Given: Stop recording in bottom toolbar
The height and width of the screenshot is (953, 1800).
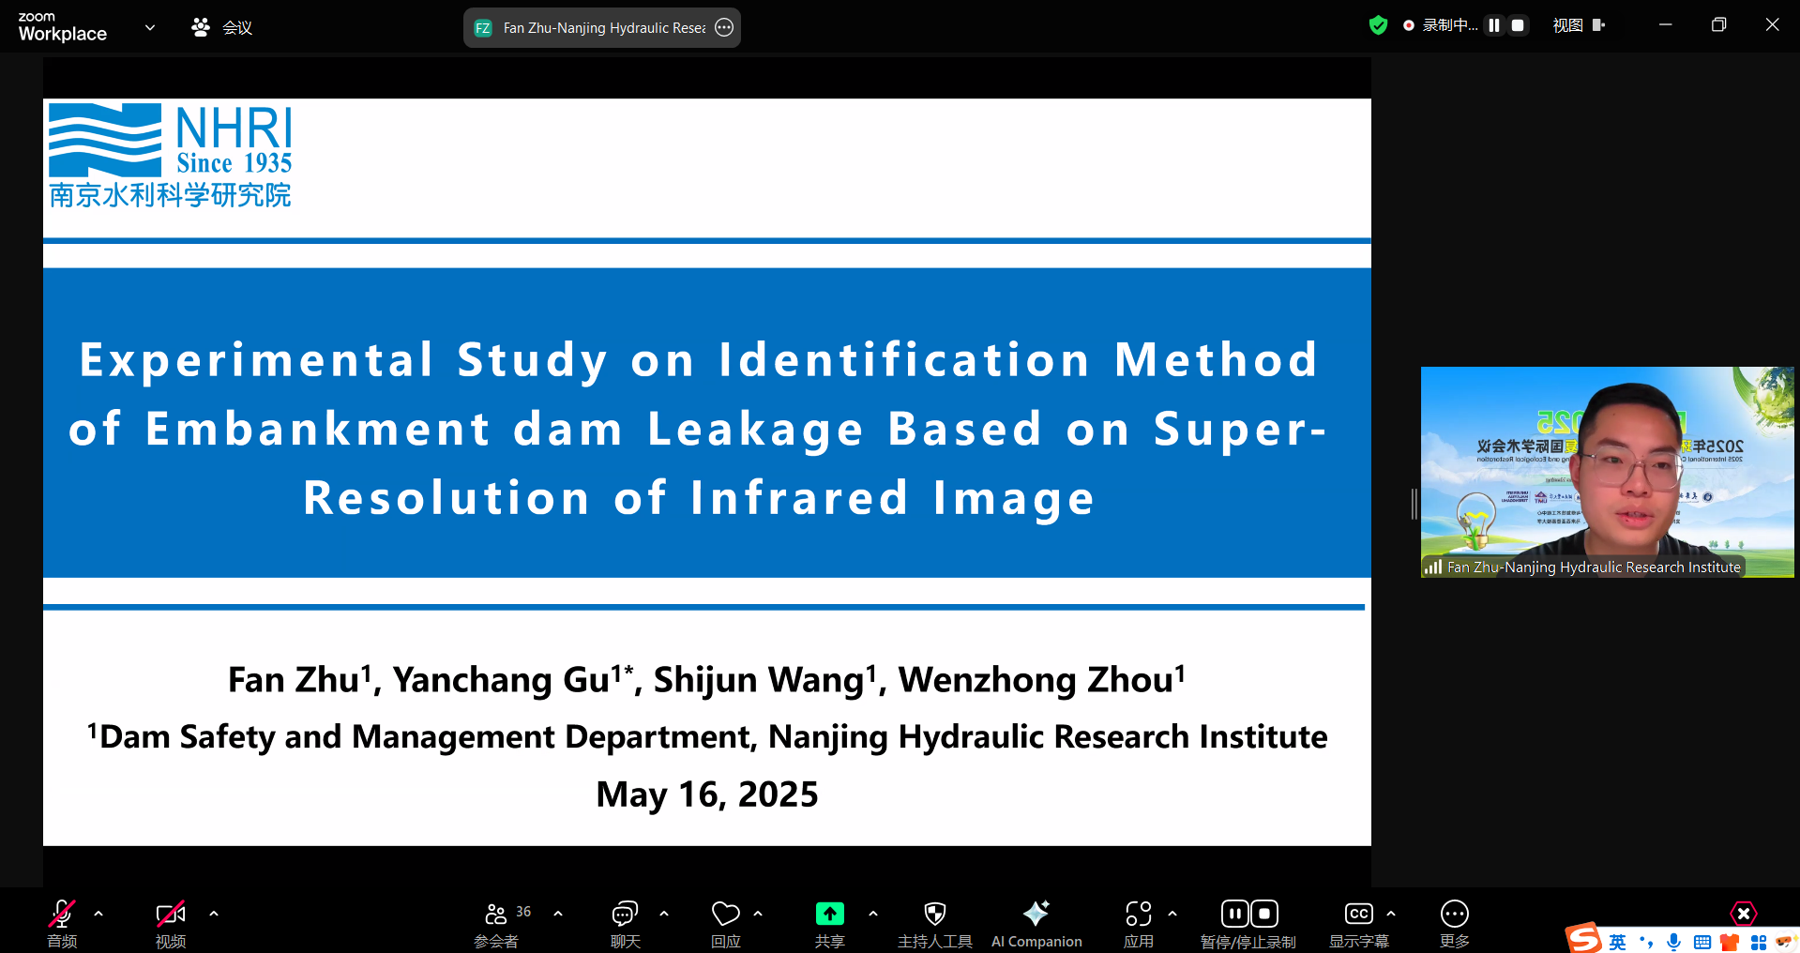Looking at the screenshot, I should [1264, 914].
